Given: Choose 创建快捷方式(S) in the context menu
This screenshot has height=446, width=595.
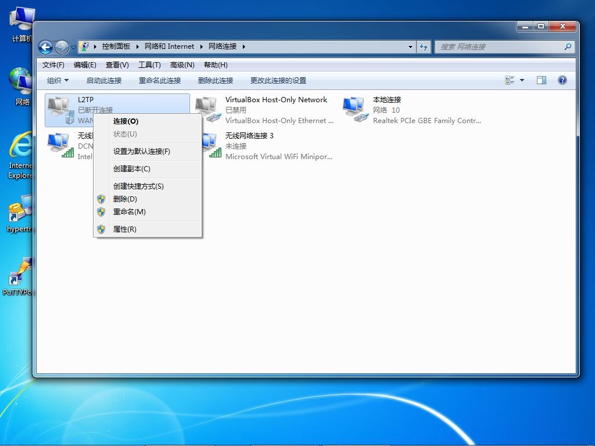Looking at the screenshot, I should click(148, 186).
